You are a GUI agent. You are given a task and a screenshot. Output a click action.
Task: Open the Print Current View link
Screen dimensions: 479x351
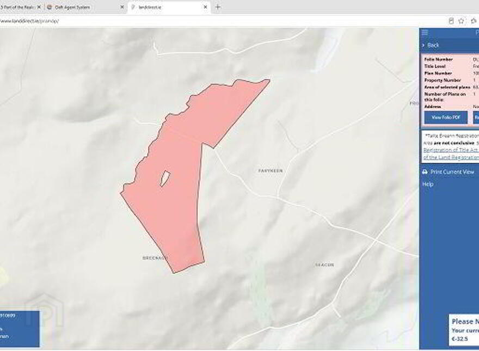pyautogui.click(x=452, y=172)
